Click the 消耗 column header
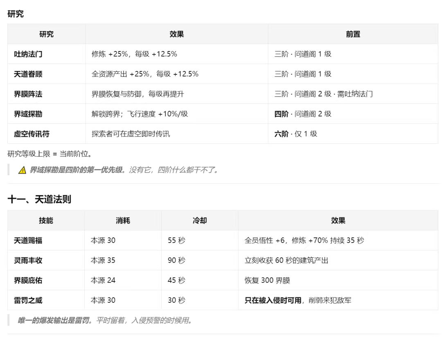 123,221
